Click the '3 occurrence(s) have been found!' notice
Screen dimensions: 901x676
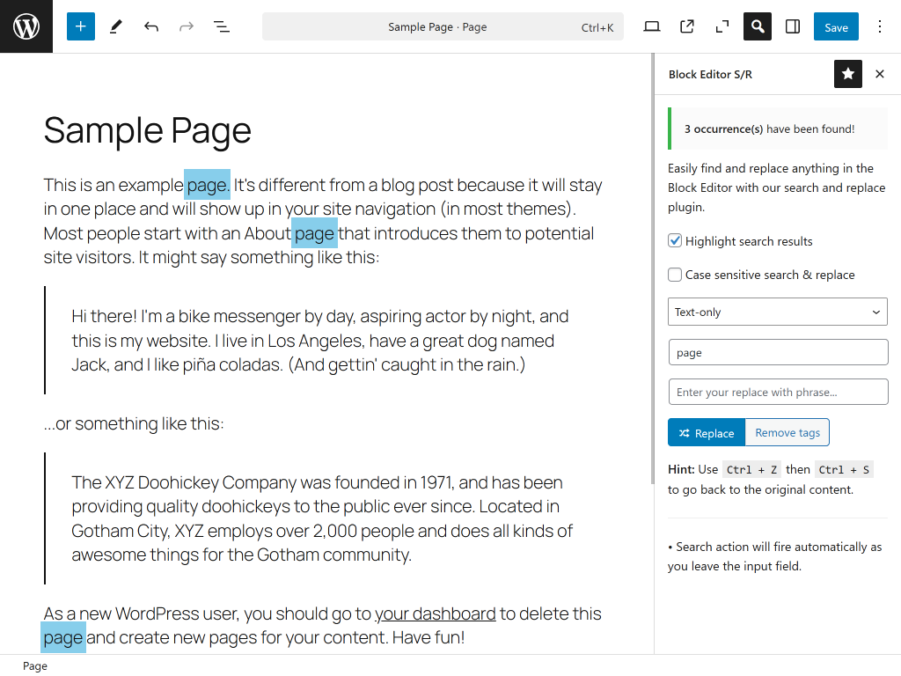click(778, 129)
